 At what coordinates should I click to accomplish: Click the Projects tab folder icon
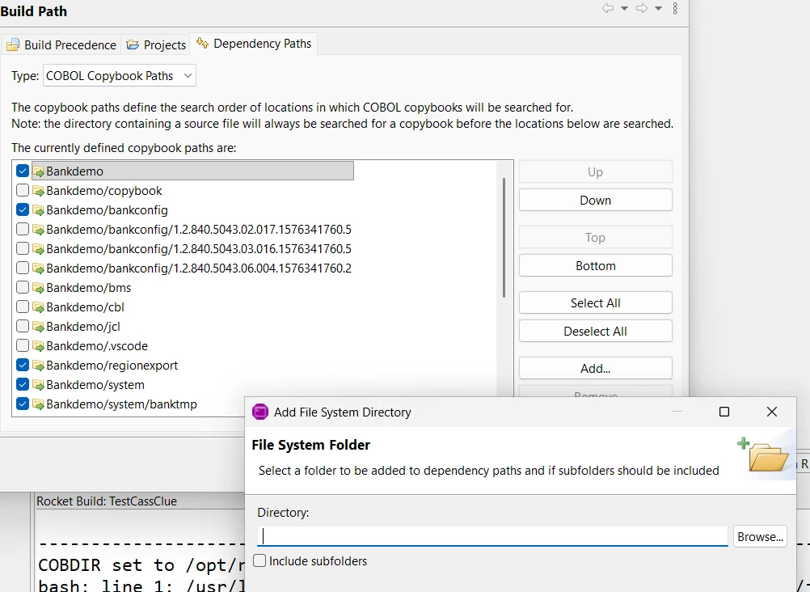point(133,45)
